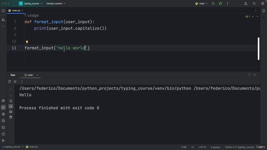The width and height of the screenshot is (267, 150).
Task: Click the '1 usage' hint above format_input
Action: [32, 15]
